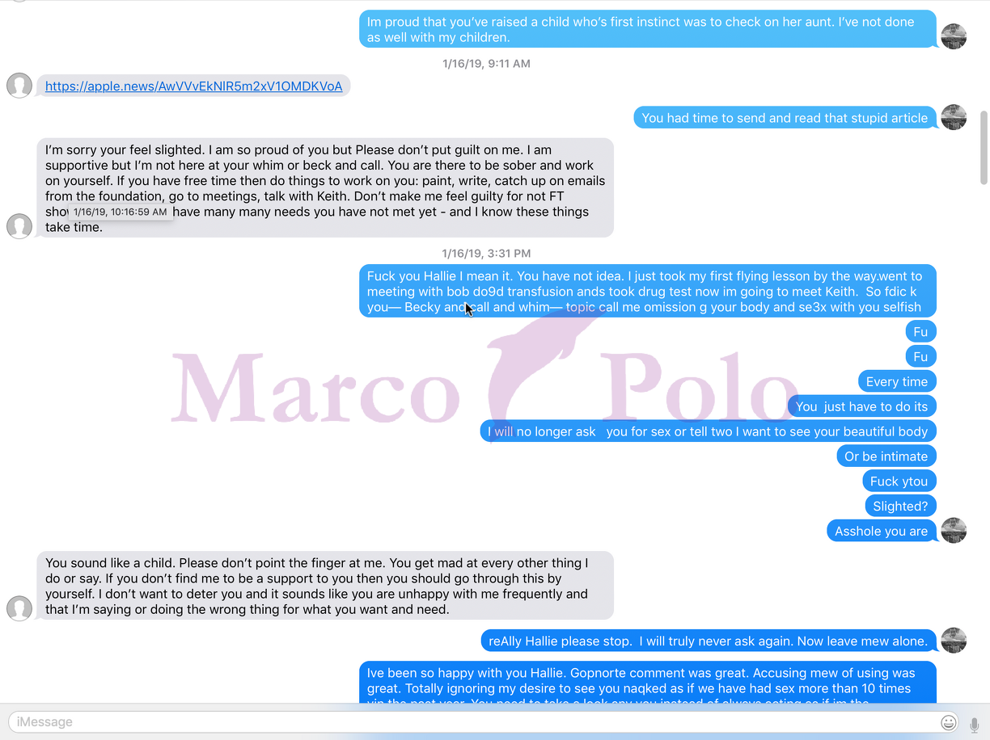Image resolution: width=990 pixels, height=740 pixels.
Task: Click gray avatar beside 'I'm sorry your feel slighted' message
Action: point(19,226)
